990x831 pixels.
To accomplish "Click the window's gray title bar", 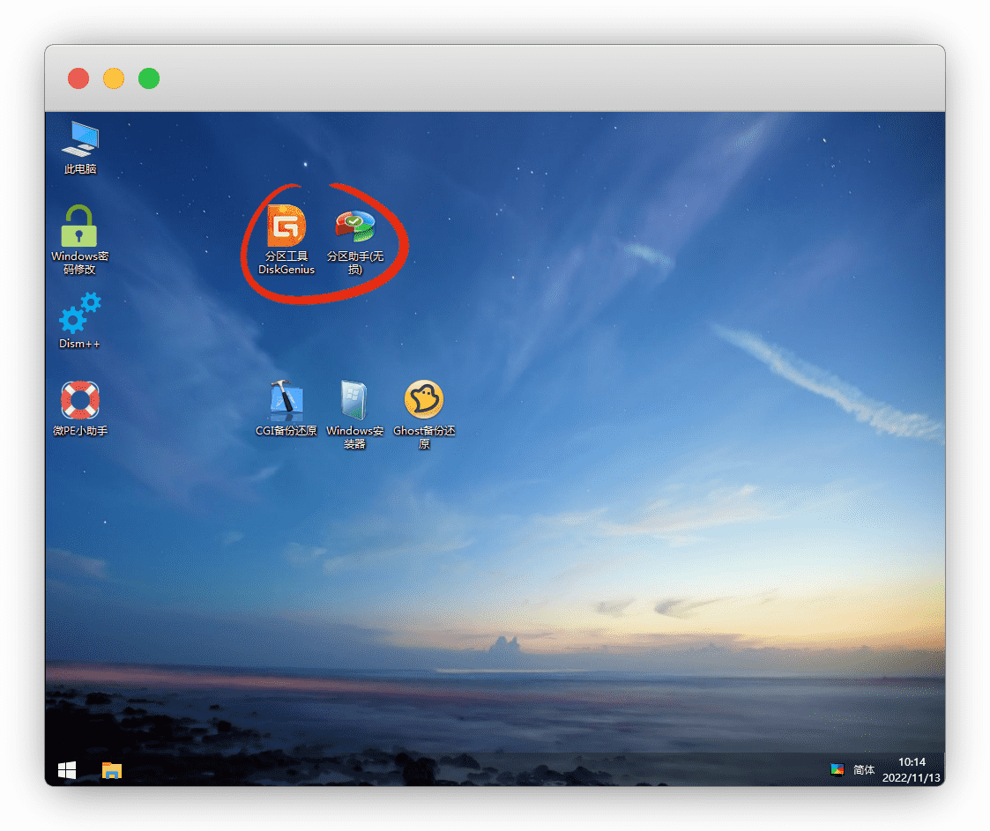I will pos(529,78).
